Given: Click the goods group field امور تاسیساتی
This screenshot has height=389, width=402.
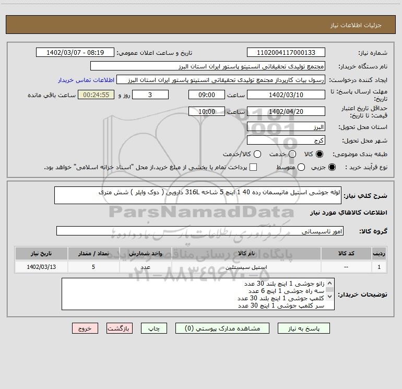Looking at the screenshot, I should [x=200, y=231].
